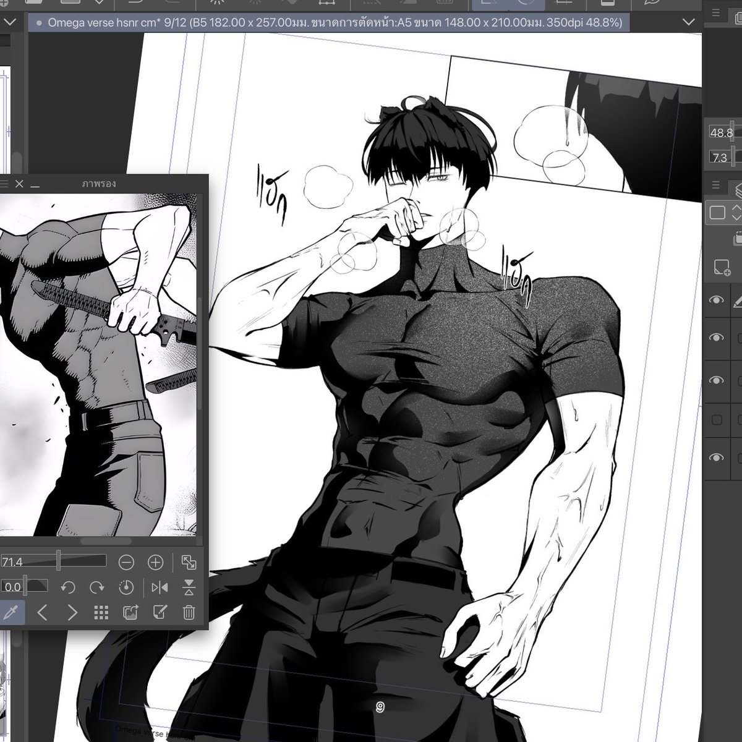Zoom in the sub view image
This screenshot has height=742, width=742.
click(x=156, y=562)
